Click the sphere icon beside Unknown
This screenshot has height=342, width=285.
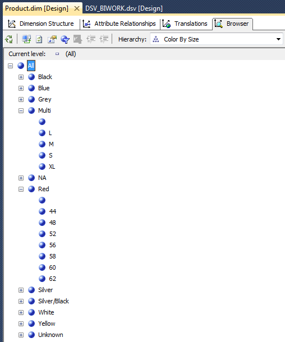click(x=31, y=335)
